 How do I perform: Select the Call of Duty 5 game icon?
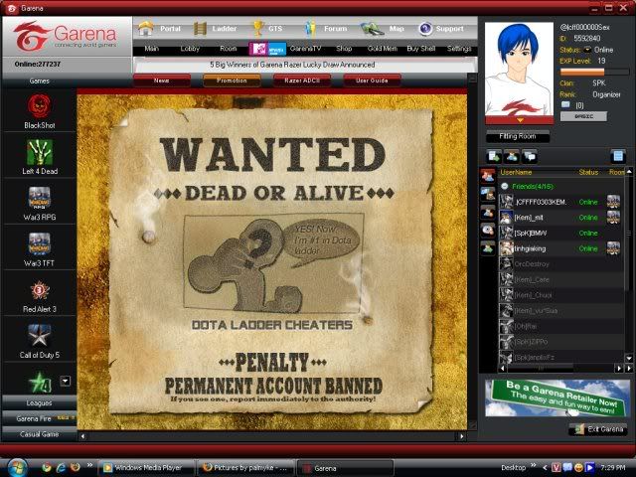click(40, 336)
